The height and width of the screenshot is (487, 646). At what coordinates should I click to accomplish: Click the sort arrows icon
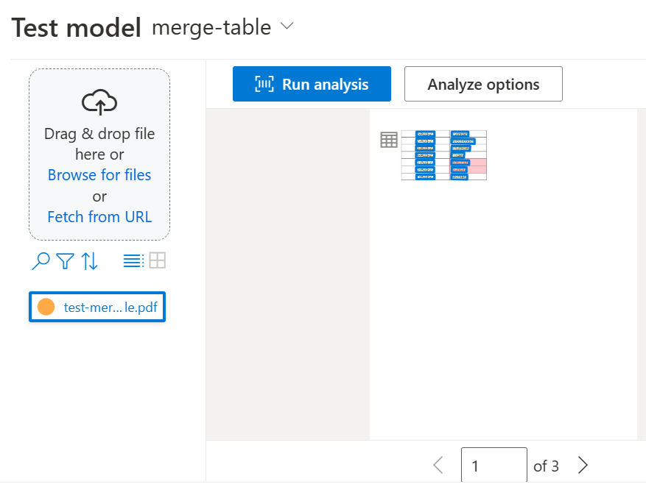tap(90, 260)
